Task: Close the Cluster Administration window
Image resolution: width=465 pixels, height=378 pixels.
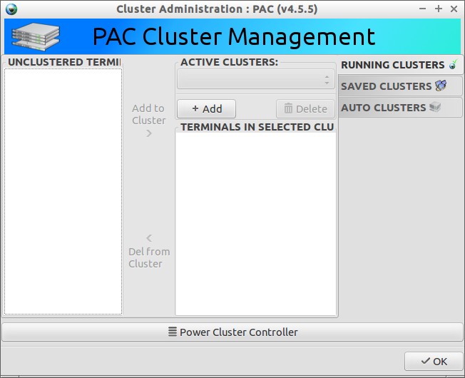Action: (454, 9)
